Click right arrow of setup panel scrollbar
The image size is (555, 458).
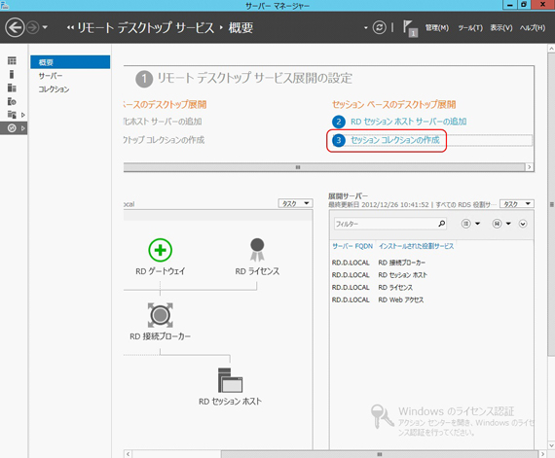tap(529, 167)
